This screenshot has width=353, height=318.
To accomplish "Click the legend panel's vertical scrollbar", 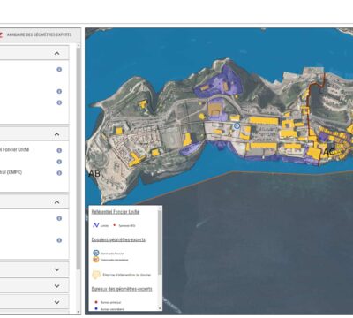I will click(160, 242).
